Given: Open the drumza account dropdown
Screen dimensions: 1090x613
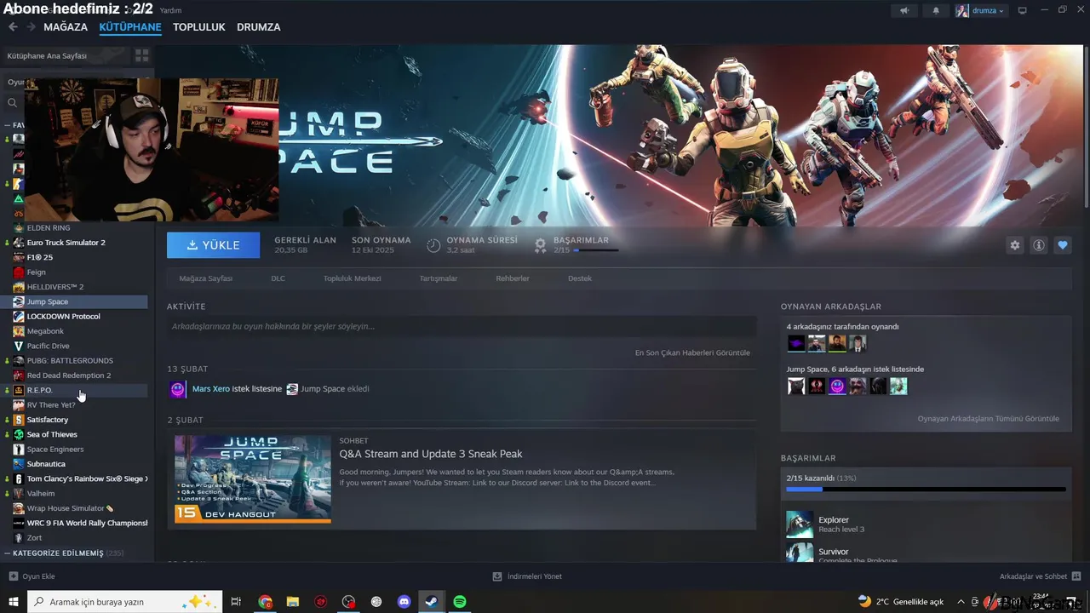Looking at the screenshot, I should [x=980, y=10].
